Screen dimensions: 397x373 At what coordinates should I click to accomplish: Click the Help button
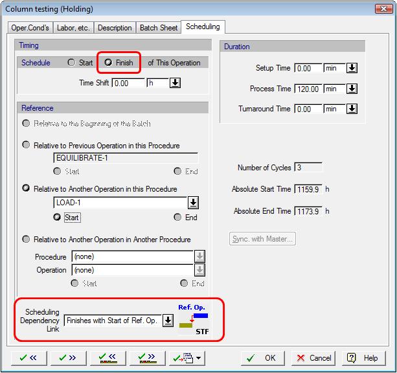(x=363, y=357)
